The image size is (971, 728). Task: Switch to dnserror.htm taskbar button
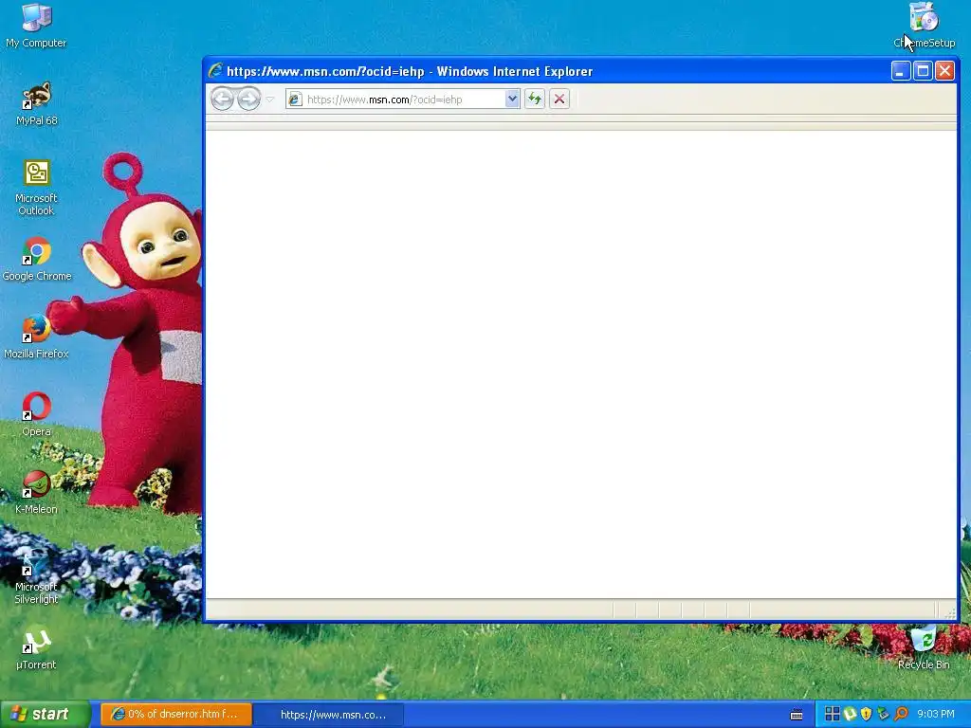pyautogui.click(x=175, y=715)
